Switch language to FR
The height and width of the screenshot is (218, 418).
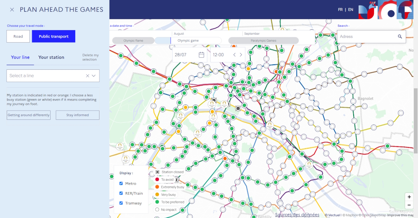tap(340, 10)
